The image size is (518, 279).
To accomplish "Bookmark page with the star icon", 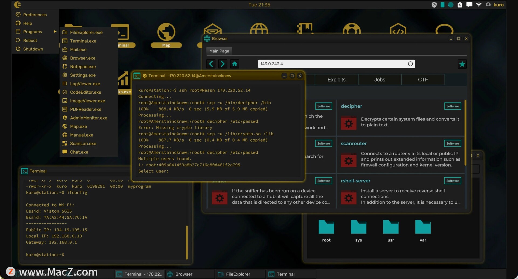I will [462, 64].
